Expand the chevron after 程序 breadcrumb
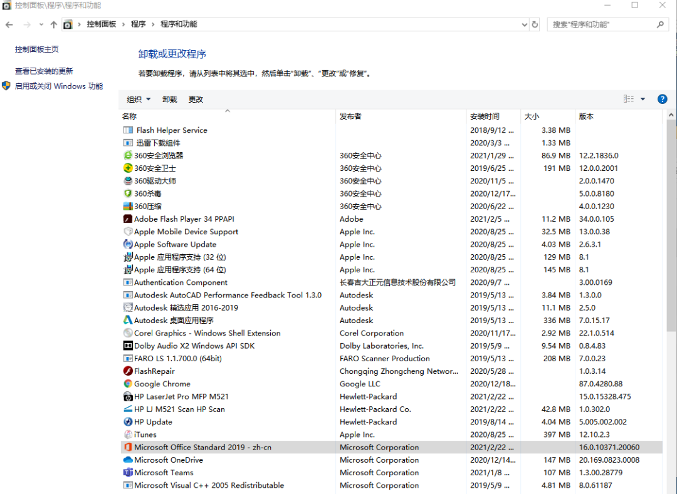 (153, 24)
